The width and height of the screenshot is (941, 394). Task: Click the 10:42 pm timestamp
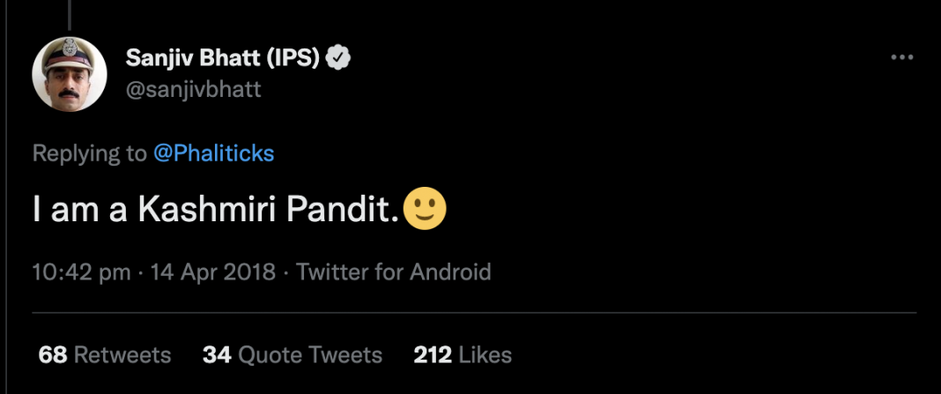[x=81, y=271]
